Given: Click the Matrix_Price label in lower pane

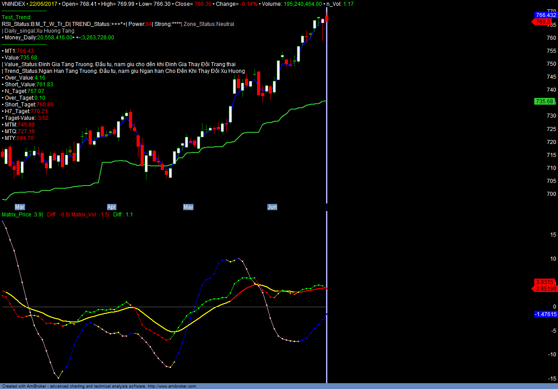Looking at the screenshot, I should 21,215.
